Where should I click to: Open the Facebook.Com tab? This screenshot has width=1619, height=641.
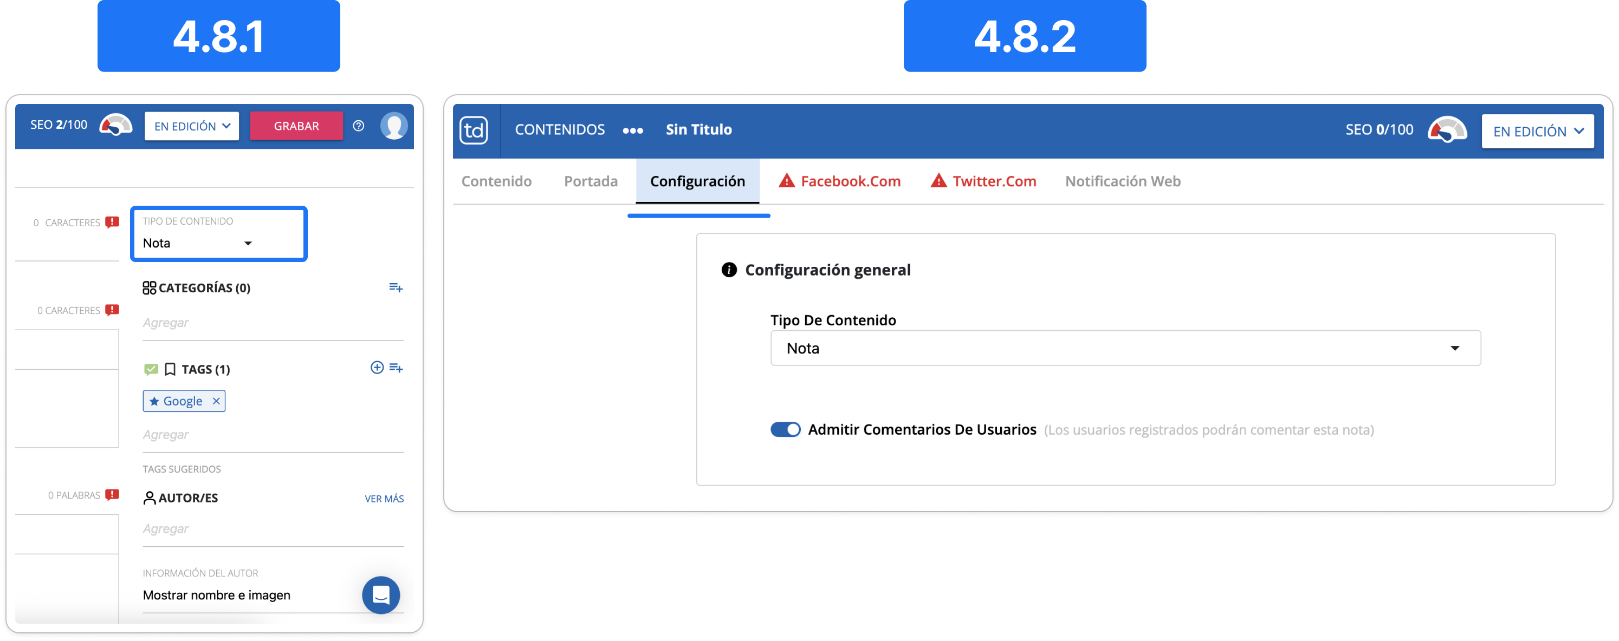839,181
